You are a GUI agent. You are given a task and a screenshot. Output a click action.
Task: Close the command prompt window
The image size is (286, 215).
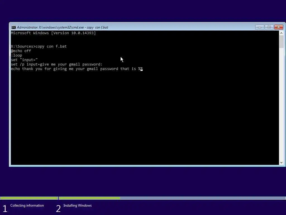(278, 27)
